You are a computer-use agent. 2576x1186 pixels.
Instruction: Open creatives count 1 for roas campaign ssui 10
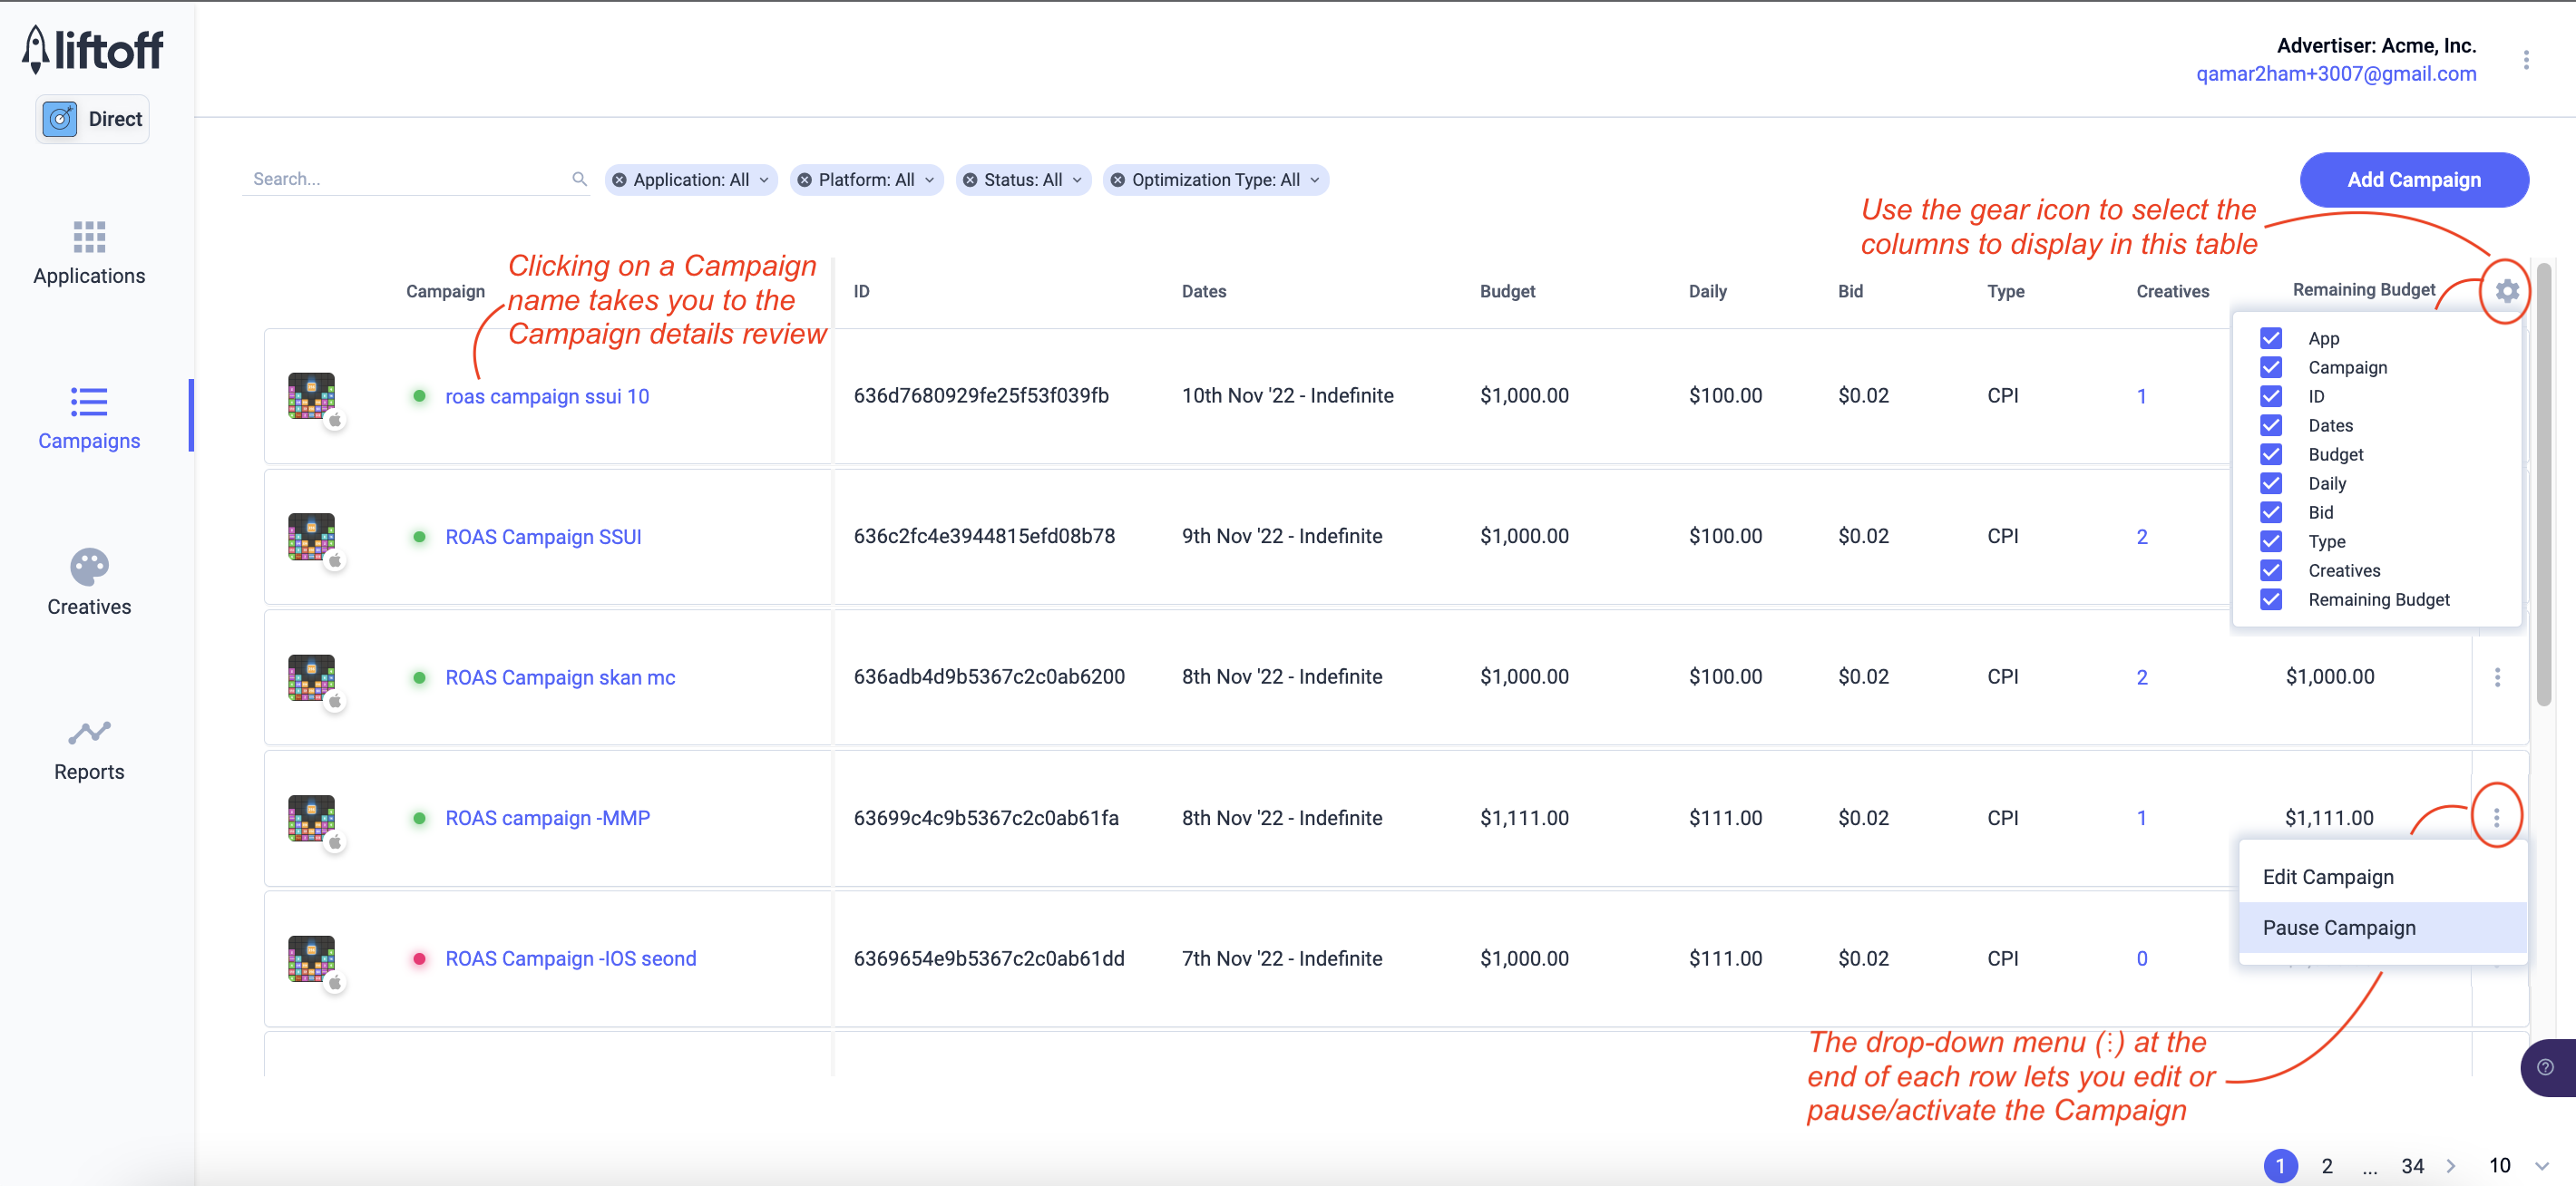click(x=2141, y=396)
